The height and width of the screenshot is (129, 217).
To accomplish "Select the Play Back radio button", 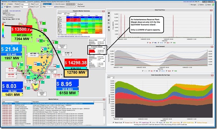I will coord(77,4).
